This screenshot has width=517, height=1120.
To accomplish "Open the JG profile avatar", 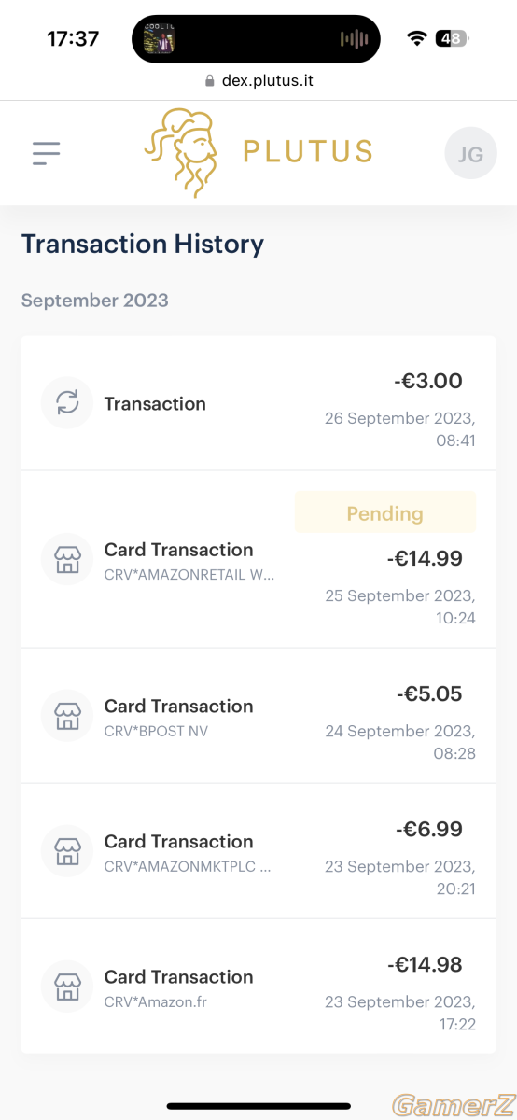I will pos(470,153).
